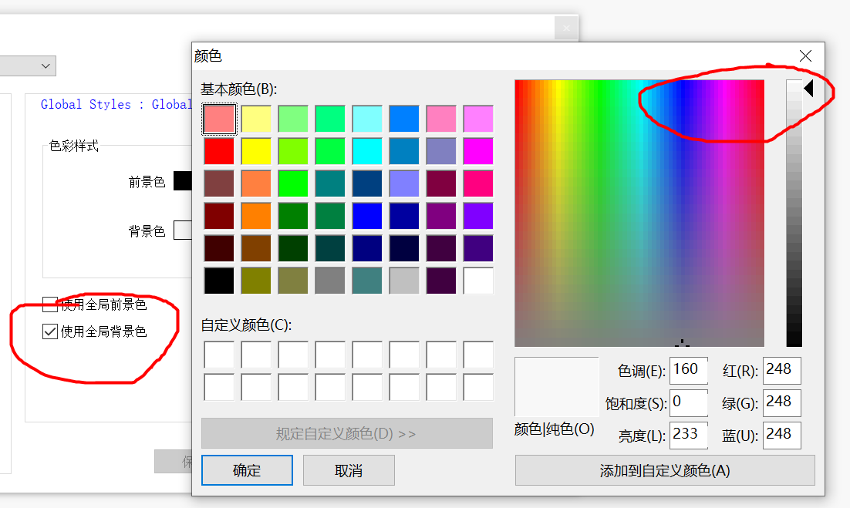Screen dimensions: 850x508
Task: Click the 颜色|纯色 preview box
Action: click(557, 387)
